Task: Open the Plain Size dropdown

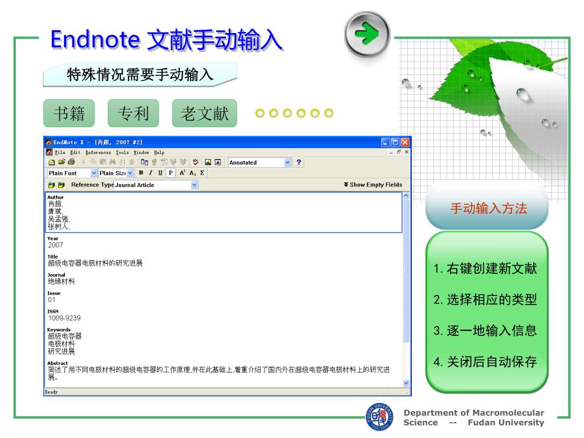Action: pos(130,173)
